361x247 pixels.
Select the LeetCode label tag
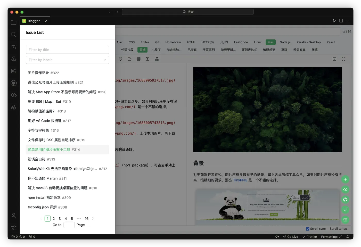click(241, 42)
